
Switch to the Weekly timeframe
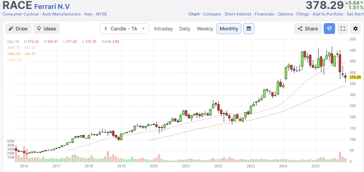click(205, 29)
